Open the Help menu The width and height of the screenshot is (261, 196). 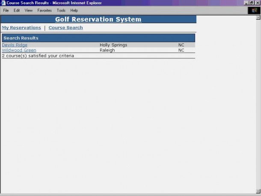[x=74, y=11]
